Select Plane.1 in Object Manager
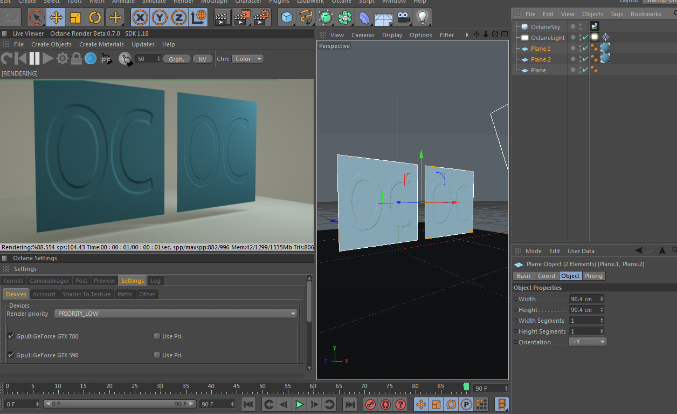This screenshot has height=414, width=677. 541,49
